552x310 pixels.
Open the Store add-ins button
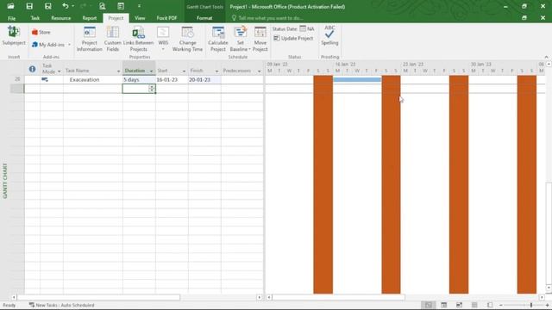[41, 33]
